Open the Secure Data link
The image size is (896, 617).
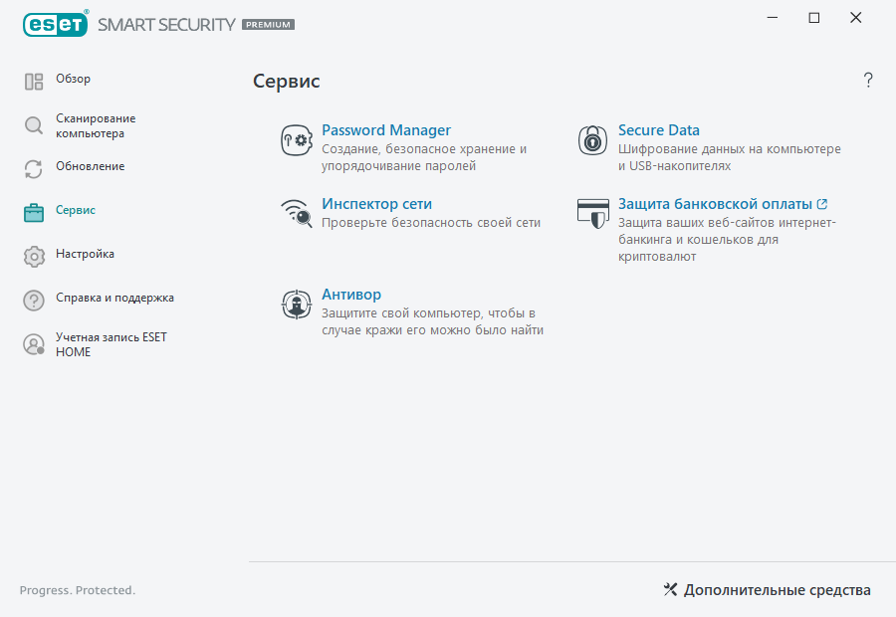point(658,130)
